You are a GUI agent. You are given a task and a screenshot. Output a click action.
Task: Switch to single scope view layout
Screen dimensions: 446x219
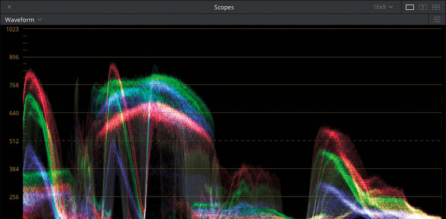[410, 7]
